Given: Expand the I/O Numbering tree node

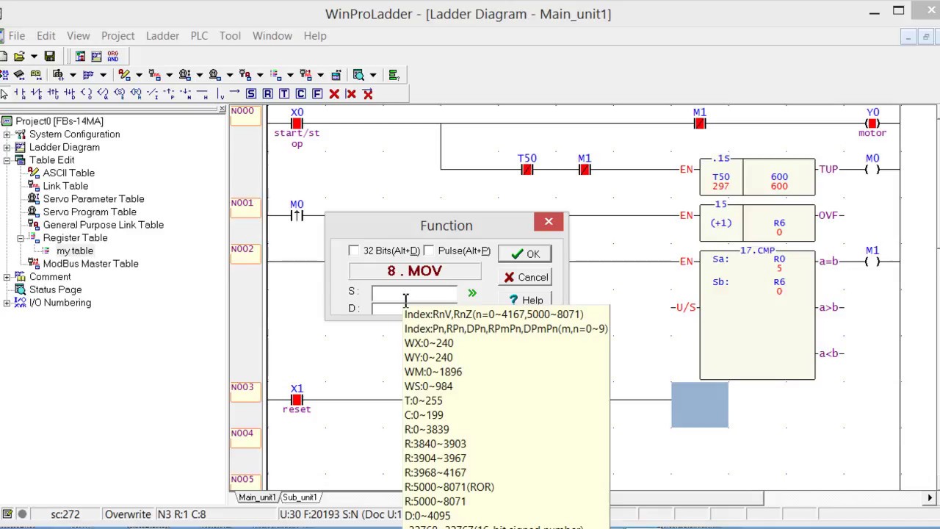Looking at the screenshot, I should [7, 303].
